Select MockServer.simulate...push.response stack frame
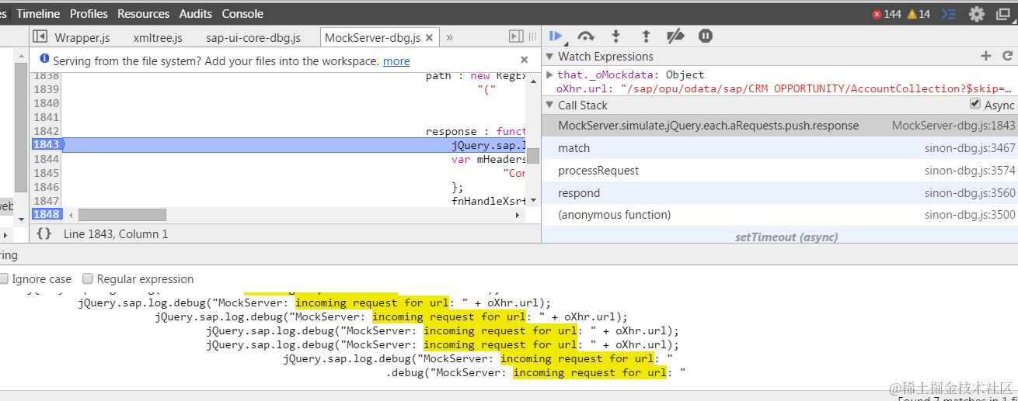The width and height of the screenshot is (1018, 401). pos(779,126)
